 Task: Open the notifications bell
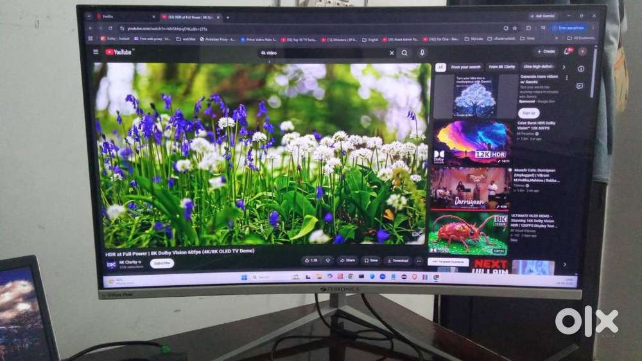(567, 51)
